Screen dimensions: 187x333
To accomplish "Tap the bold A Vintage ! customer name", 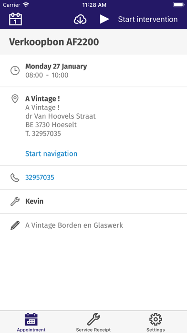I will click(42, 99).
